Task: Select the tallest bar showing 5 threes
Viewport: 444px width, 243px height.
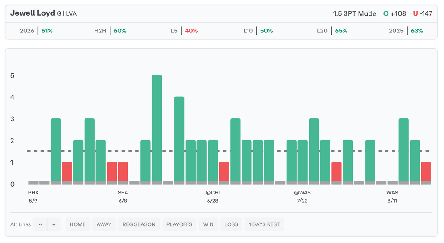Action: coord(157,129)
